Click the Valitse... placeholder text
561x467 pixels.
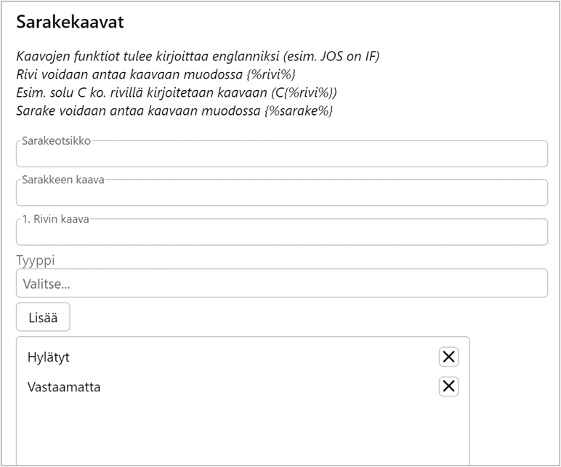click(x=47, y=284)
